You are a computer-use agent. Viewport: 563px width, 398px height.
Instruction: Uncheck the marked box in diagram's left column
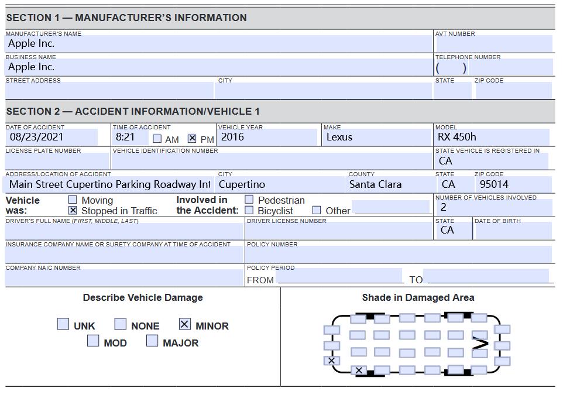tap(331, 361)
